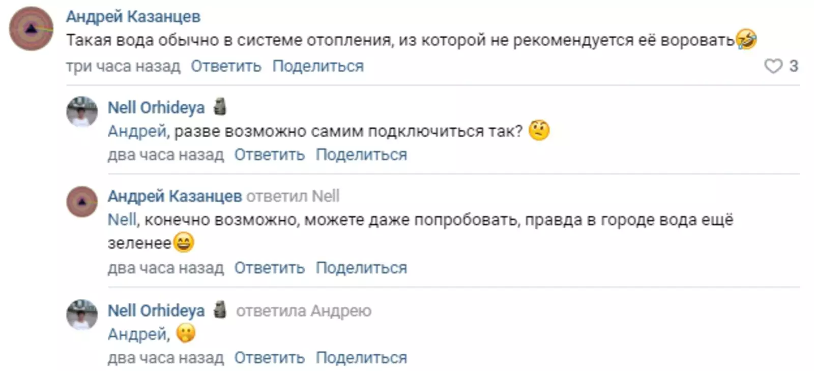Click the moai statue icon in last reply
Image resolution: width=814 pixels, height=371 pixels.
pyautogui.click(x=220, y=310)
